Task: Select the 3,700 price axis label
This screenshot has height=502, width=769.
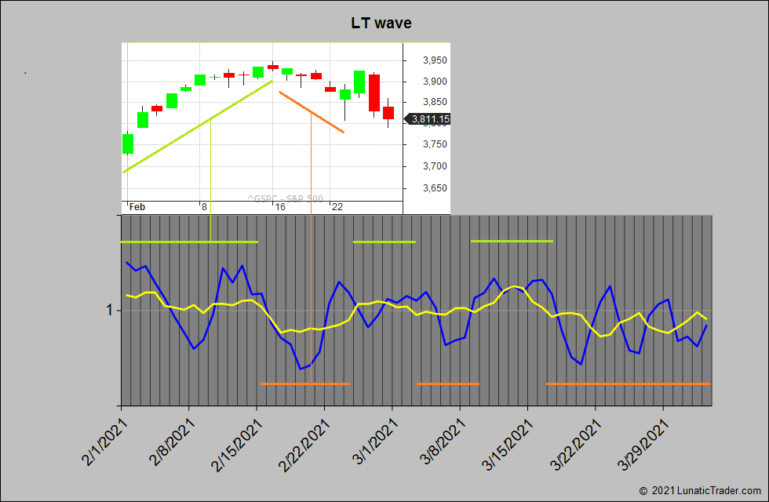Action: pos(435,166)
